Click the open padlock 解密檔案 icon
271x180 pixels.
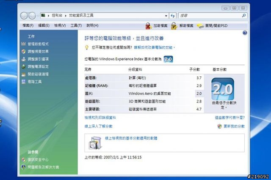coord(174,26)
